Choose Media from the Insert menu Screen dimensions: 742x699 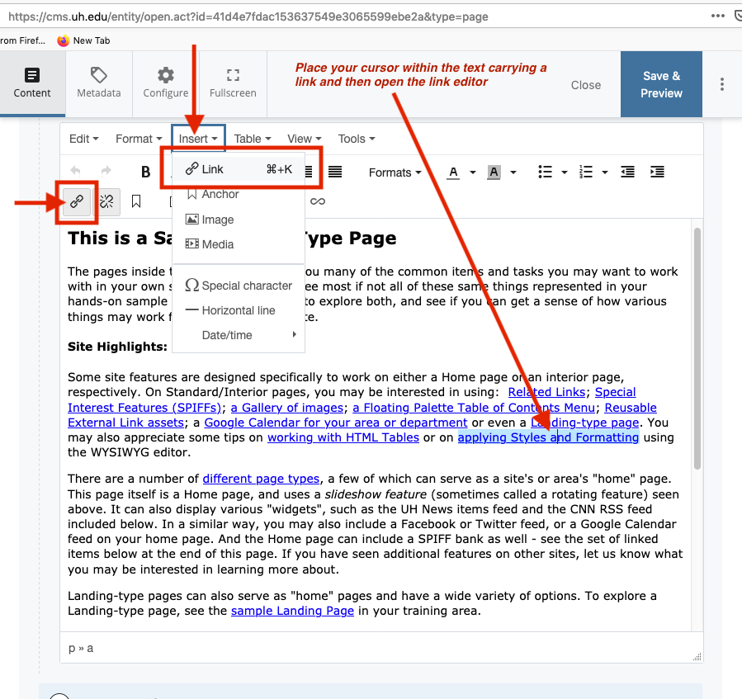(239, 244)
